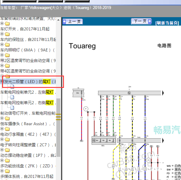
Task: Click folder icon above 倒车摄像头 row
Action: pyautogui.click(x=7, y=118)
